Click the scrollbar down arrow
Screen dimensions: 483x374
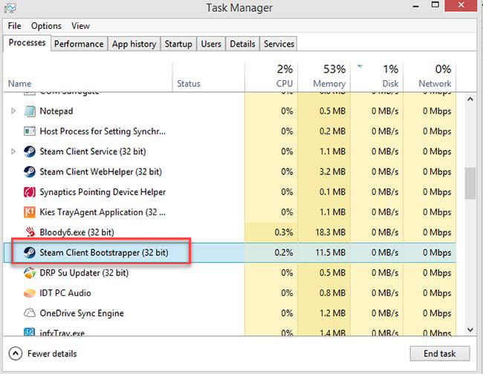(x=470, y=329)
